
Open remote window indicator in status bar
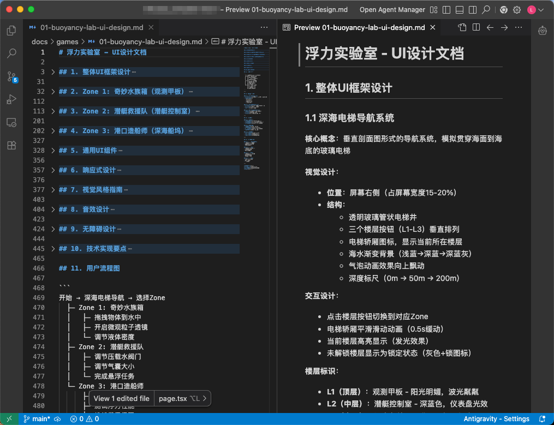point(9,419)
